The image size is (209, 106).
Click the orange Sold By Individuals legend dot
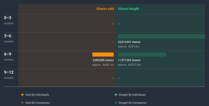point(22,95)
